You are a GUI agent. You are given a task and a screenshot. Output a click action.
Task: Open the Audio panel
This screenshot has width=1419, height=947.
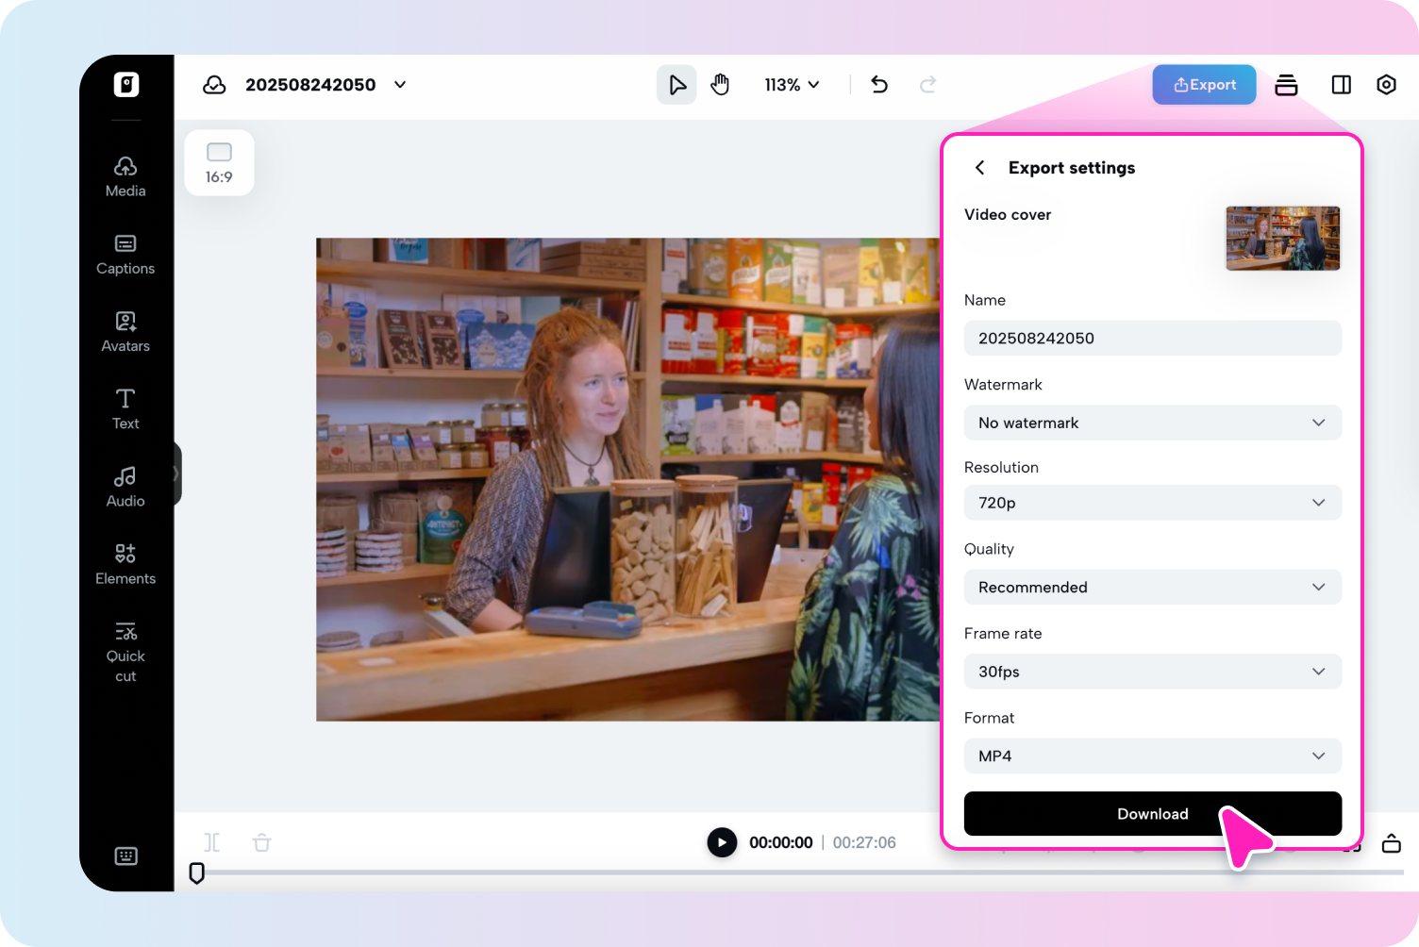pyautogui.click(x=125, y=486)
